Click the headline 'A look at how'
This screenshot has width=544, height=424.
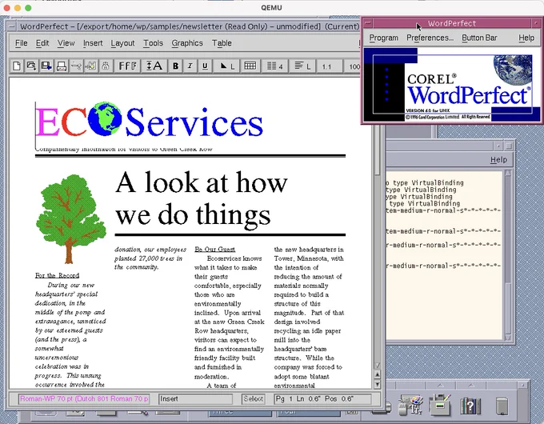tap(202, 182)
